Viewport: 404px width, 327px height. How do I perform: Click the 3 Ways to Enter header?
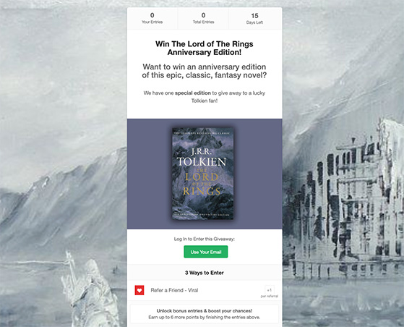point(205,273)
